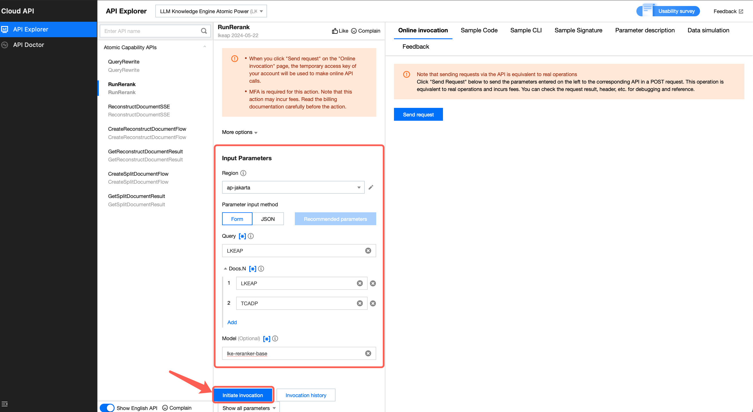Click the search magnifier icon
753x412 pixels.
[204, 31]
